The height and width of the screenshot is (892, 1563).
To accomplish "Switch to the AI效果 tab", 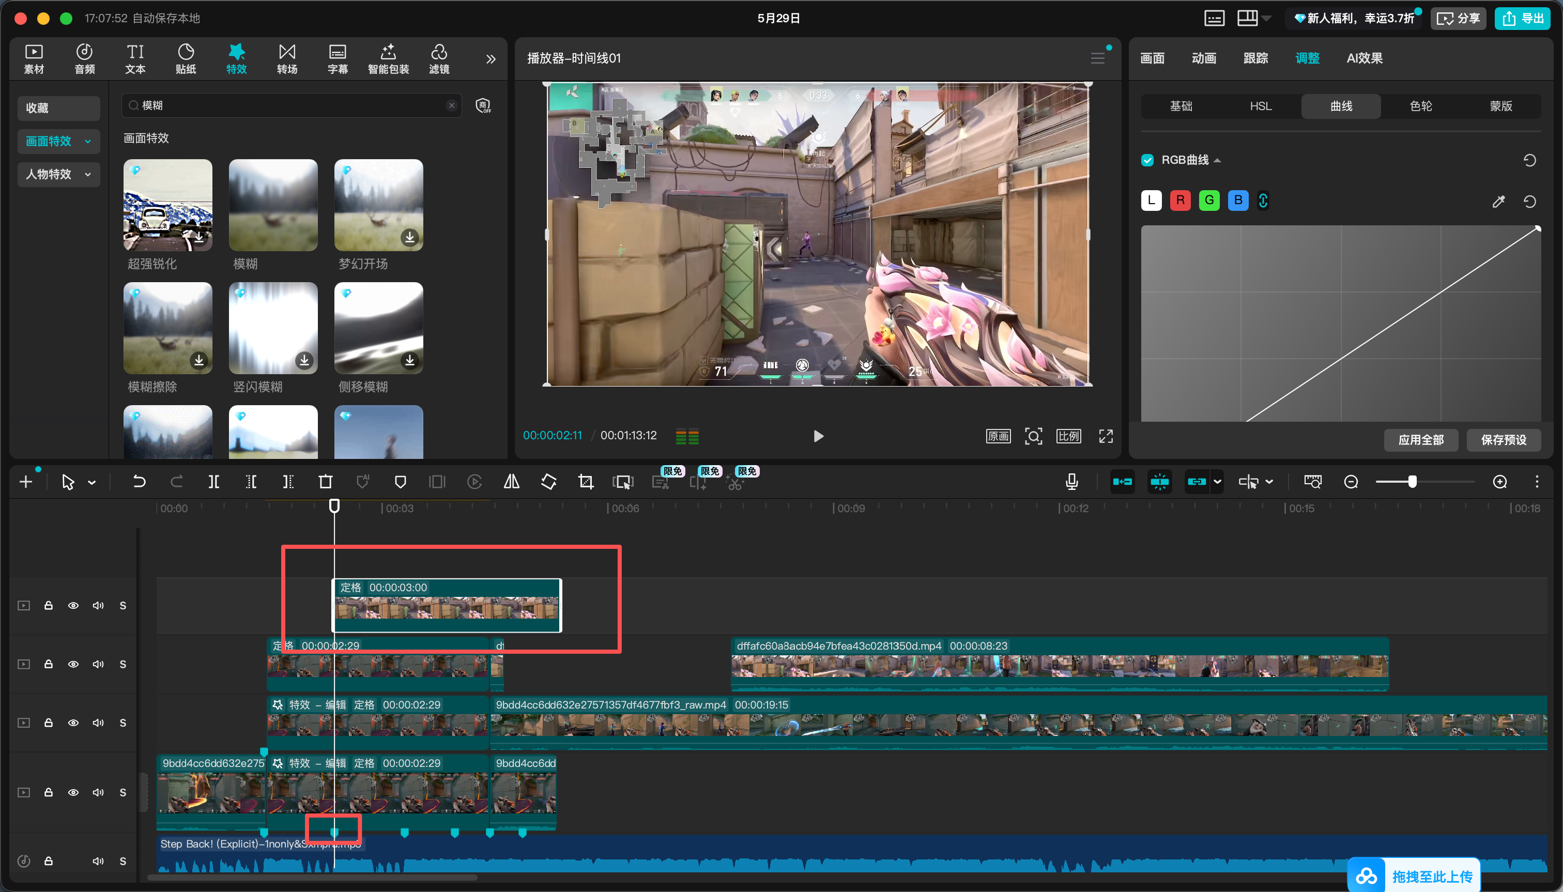I will coord(1365,58).
